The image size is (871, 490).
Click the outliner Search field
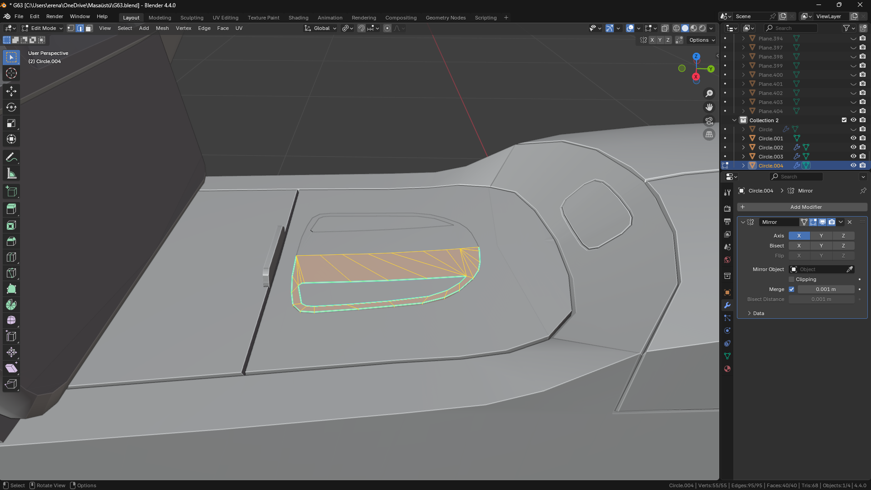pyautogui.click(x=791, y=28)
